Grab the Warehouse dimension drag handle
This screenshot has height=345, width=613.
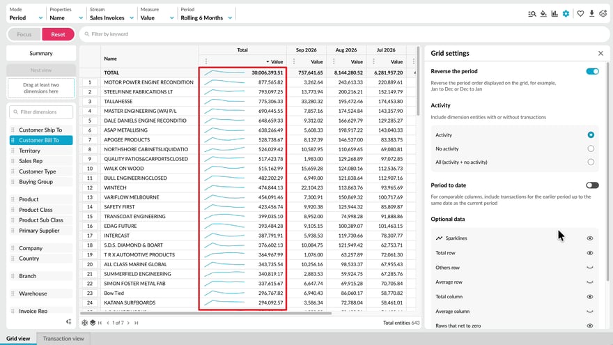(x=13, y=293)
